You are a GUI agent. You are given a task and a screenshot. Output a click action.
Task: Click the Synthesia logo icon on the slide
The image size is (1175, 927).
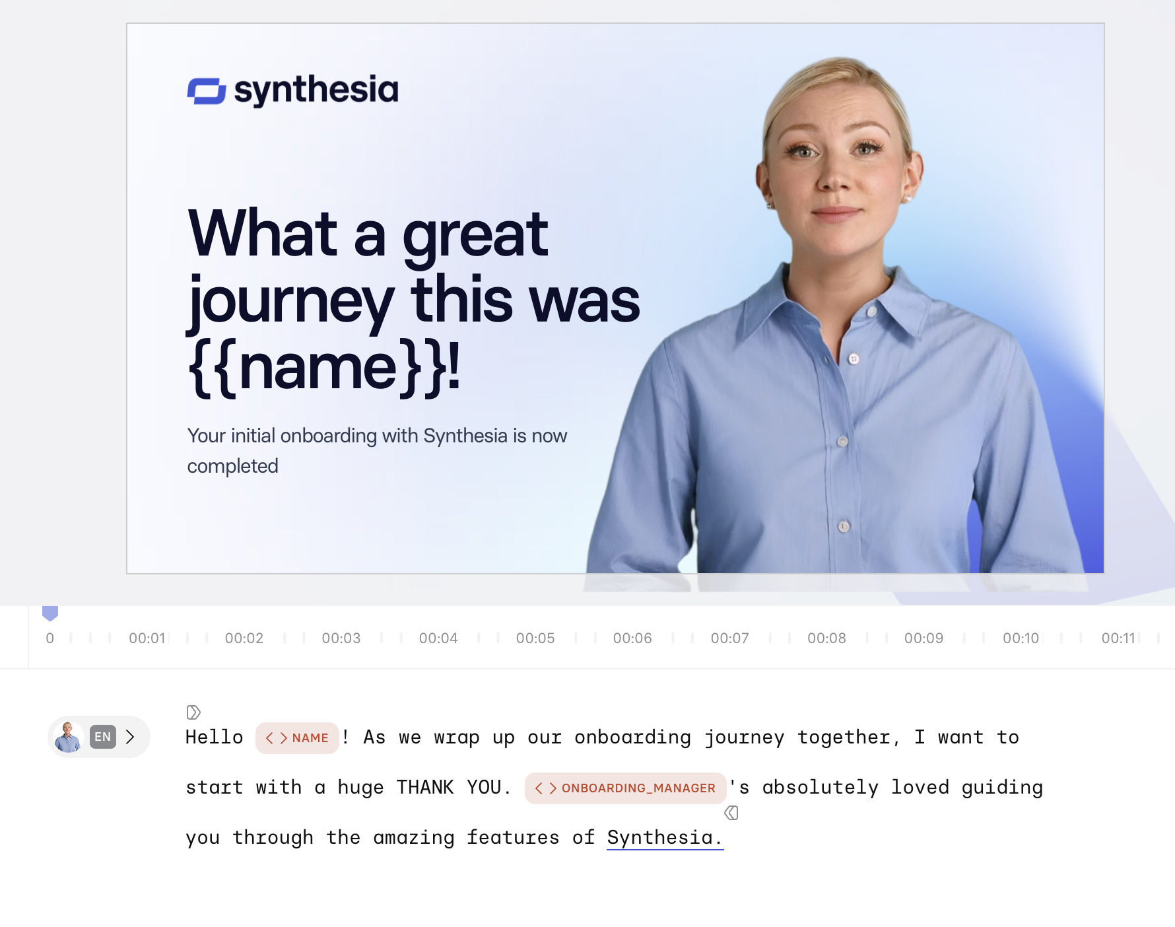tap(207, 91)
